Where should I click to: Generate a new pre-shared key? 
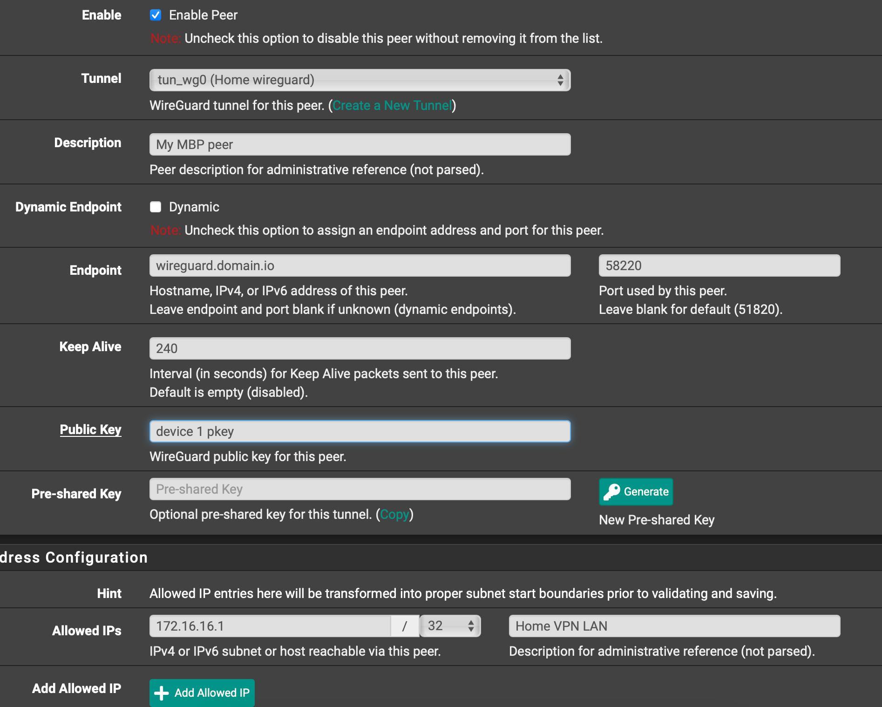[x=636, y=492]
